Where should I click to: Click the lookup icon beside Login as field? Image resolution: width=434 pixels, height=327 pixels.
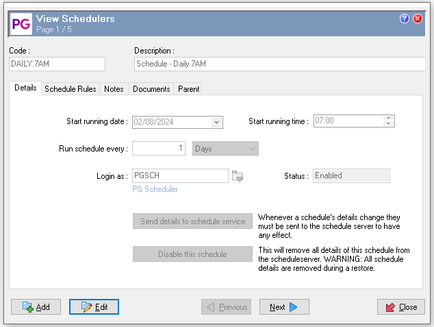click(238, 176)
